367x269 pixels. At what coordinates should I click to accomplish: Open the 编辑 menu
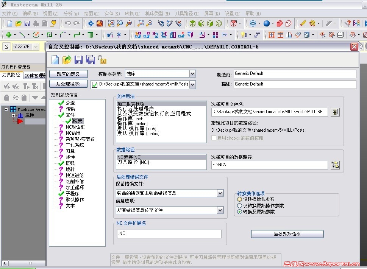(30, 14)
